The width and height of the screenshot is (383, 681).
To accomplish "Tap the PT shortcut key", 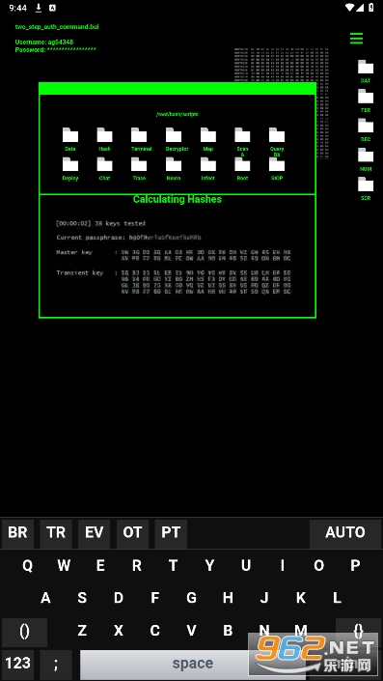I will (x=171, y=533).
